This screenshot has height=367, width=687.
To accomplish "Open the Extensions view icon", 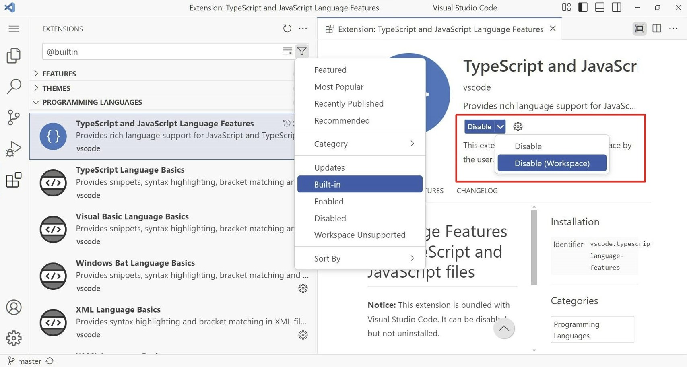I will [14, 180].
